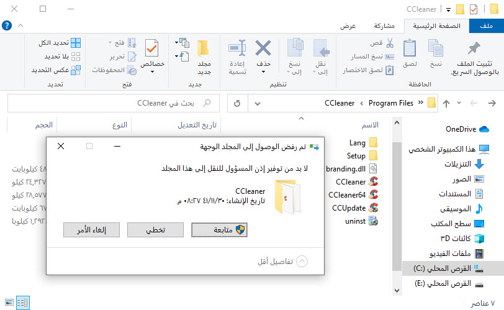Click the Edit (تحرير) icon
The height and width of the screenshot is (310, 504).
click(x=132, y=57)
